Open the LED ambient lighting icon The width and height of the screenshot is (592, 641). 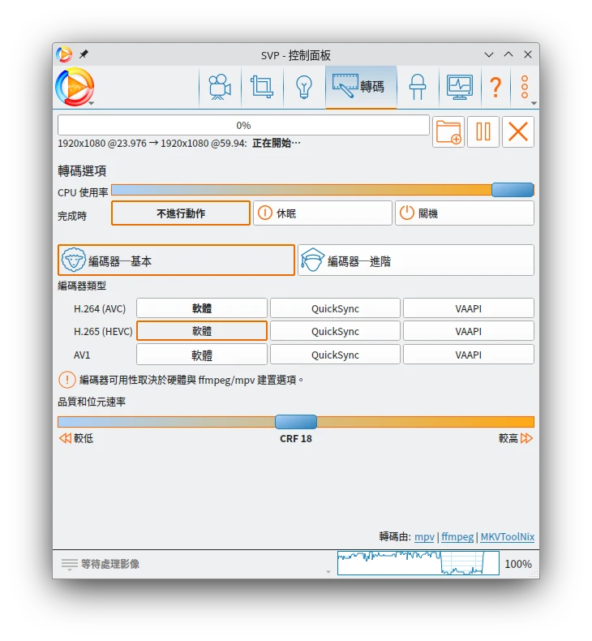pyautogui.click(x=418, y=87)
